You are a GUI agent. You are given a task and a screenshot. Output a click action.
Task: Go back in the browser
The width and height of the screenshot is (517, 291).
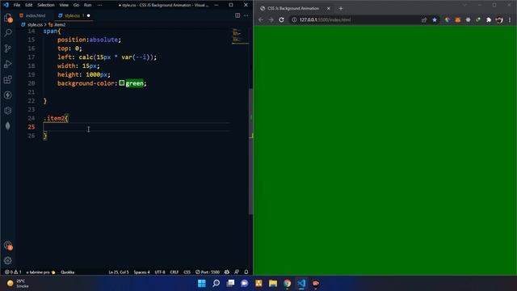click(x=261, y=19)
